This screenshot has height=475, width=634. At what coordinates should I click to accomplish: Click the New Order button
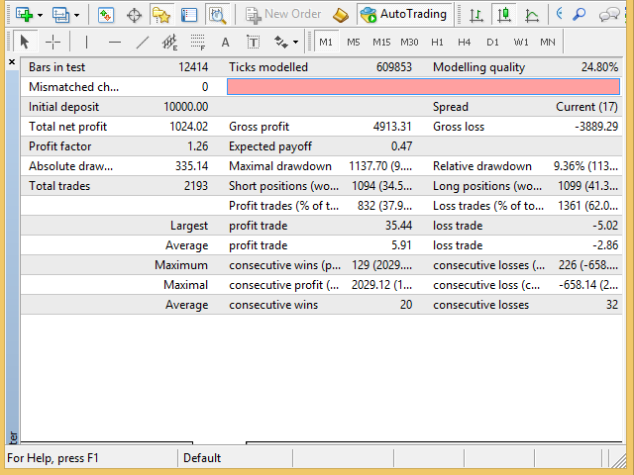(283, 14)
